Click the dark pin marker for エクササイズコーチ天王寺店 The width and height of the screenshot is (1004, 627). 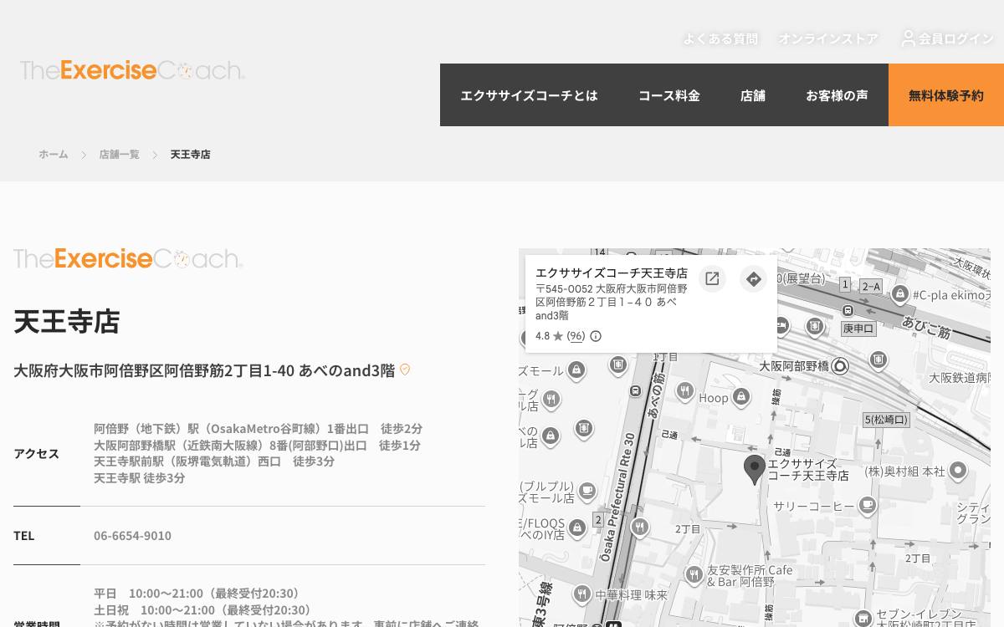(x=755, y=470)
